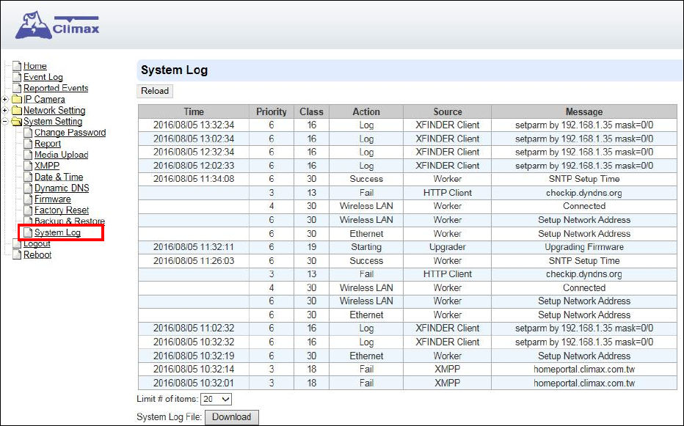Click the page icon beside Report
684x426 pixels.
click(x=28, y=144)
